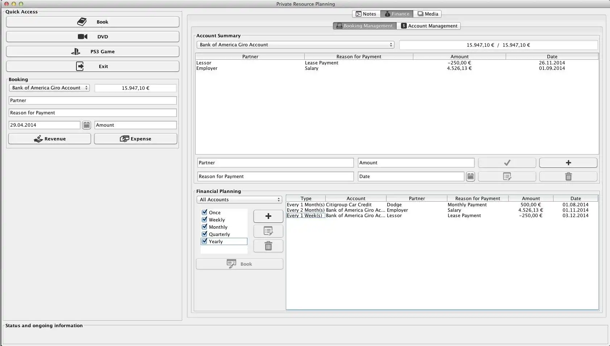Click the edit icon in Account Summary
The image size is (610, 346).
tap(507, 177)
